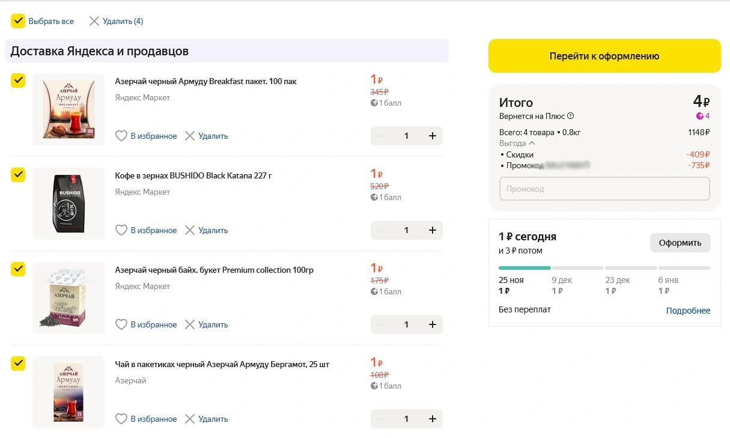
Task: Click 'Перейти к оформлению' button
Action: tap(604, 56)
